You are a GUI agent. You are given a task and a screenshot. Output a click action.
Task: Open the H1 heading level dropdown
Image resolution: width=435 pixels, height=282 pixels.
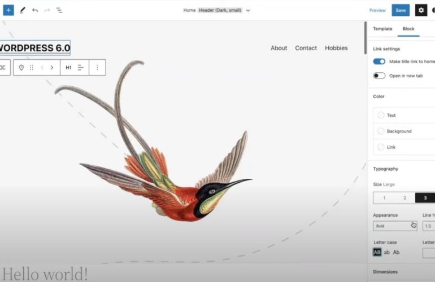click(x=68, y=68)
